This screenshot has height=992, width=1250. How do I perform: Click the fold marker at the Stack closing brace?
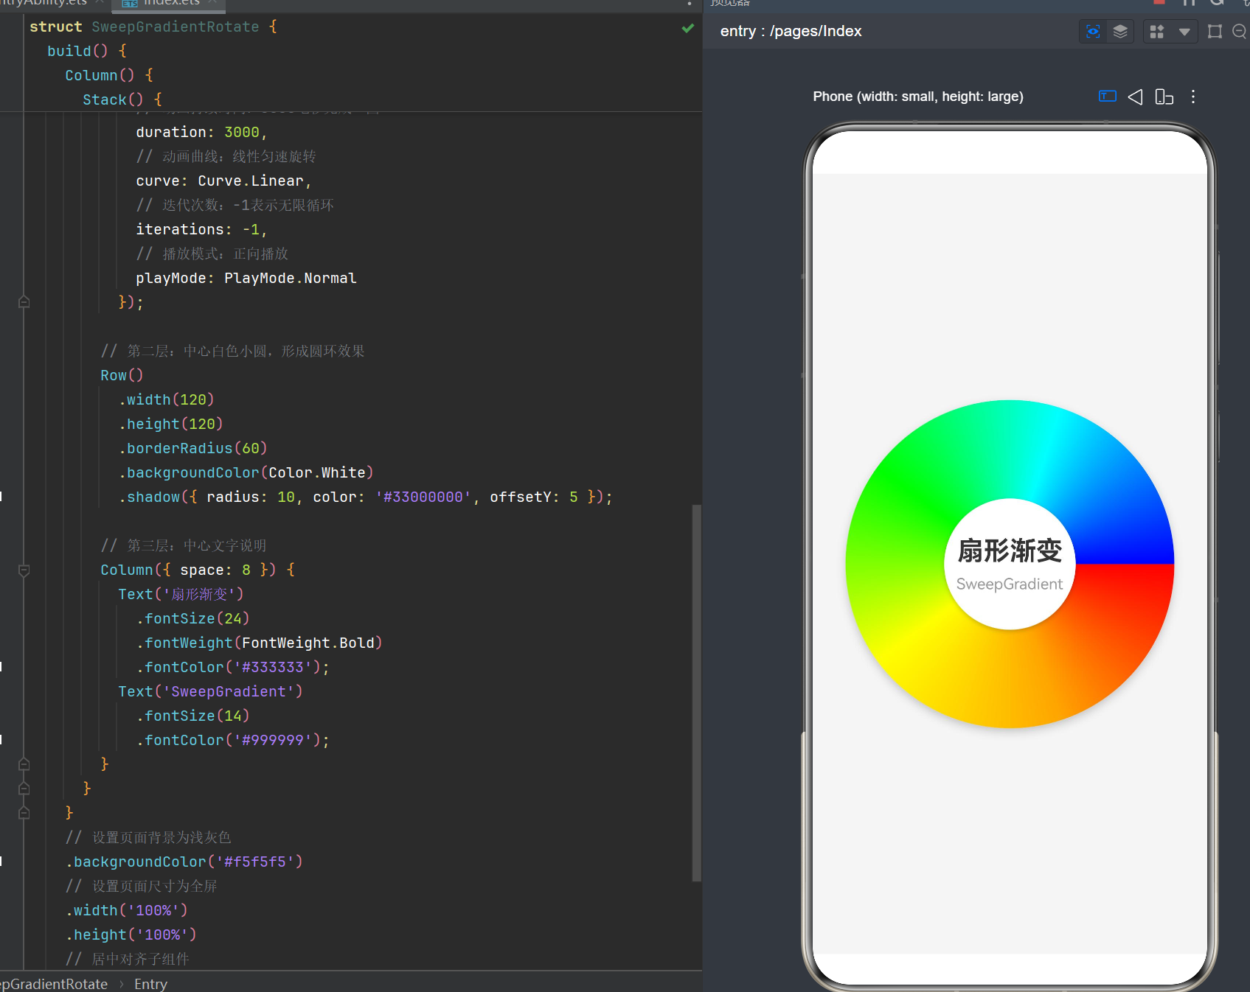coord(24,789)
